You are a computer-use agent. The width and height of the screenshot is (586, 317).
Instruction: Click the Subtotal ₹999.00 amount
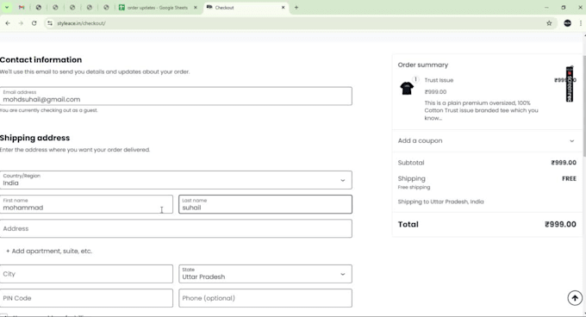click(564, 163)
